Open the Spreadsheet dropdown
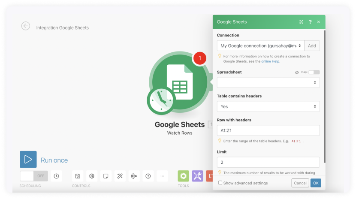This screenshot has width=356, height=199. tap(269, 83)
